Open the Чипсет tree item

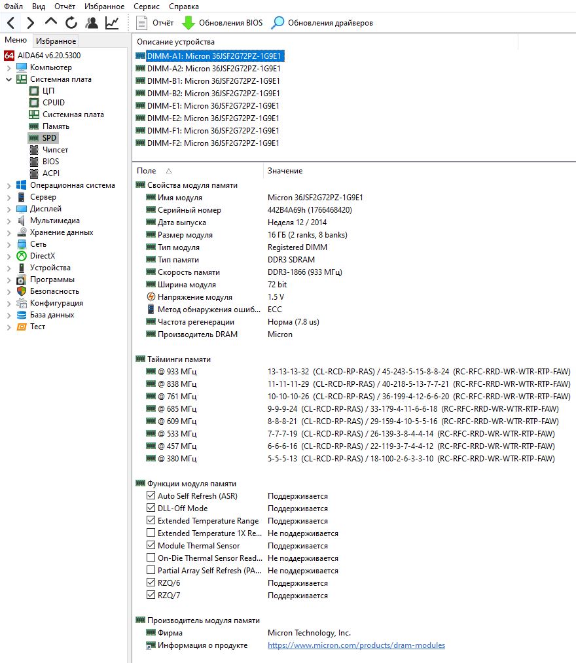tap(55, 150)
